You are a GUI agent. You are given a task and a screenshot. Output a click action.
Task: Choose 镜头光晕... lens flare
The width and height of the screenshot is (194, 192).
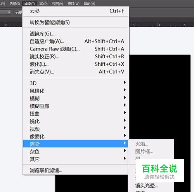(151, 186)
